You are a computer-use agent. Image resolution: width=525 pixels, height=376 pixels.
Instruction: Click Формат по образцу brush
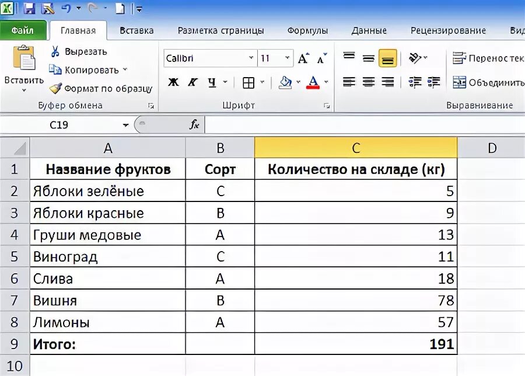pyautogui.click(x=101, y=89)
